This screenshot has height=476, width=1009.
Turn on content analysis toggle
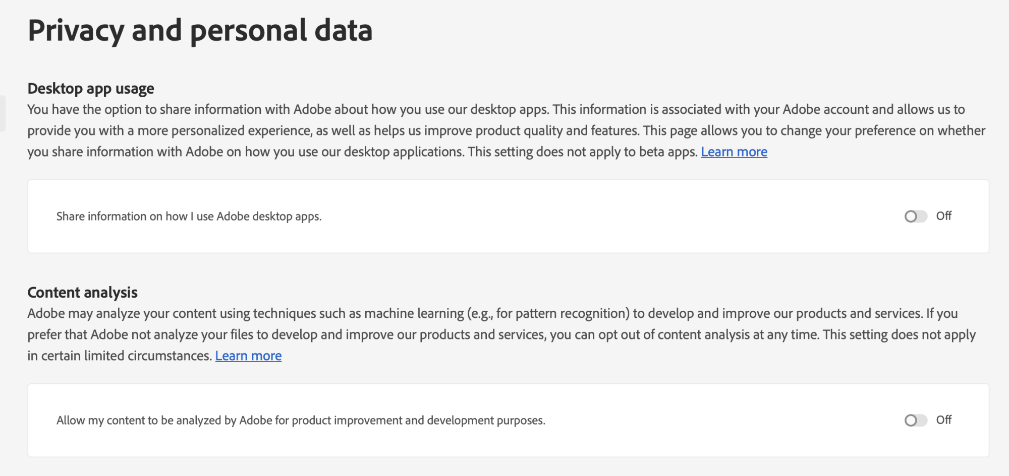916,421
